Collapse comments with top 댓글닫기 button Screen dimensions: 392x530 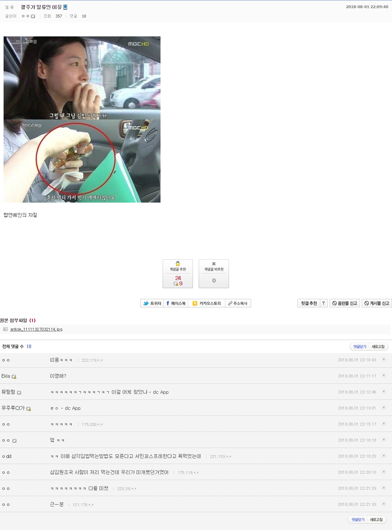(360, 347)
